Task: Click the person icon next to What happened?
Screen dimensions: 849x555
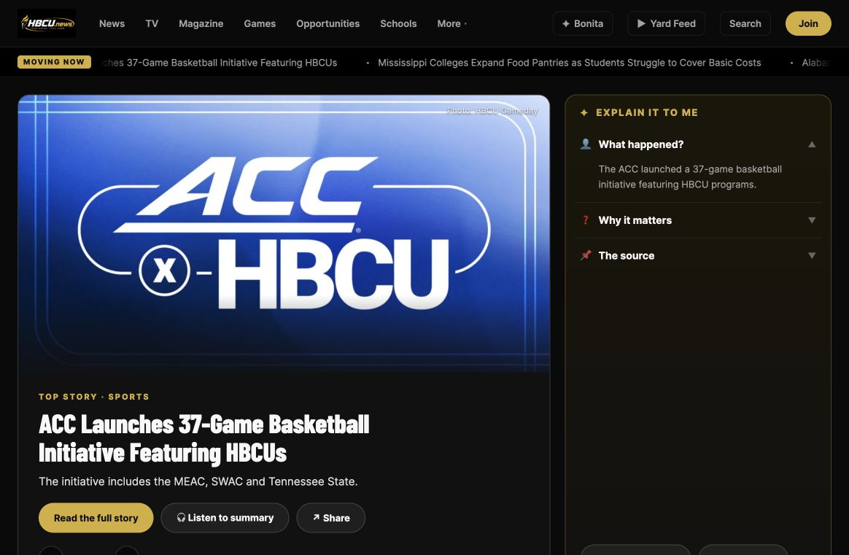Action: pyautogui.click(x=585, y=144)
